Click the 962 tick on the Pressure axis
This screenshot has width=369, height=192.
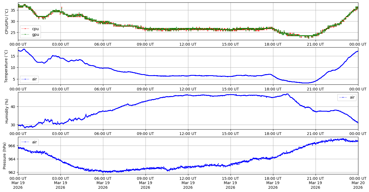click(12, 172)
